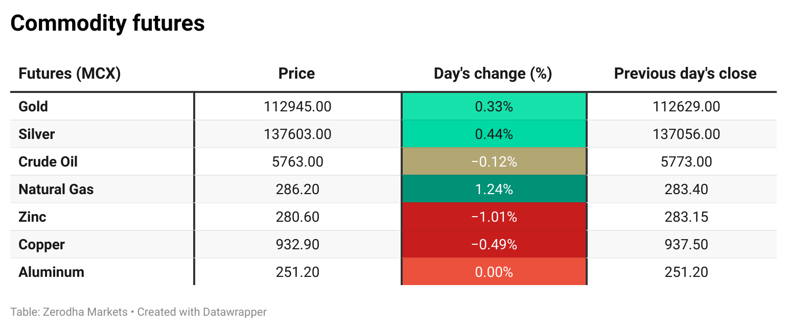Image resolution: width=787 pixels, height=329 pixels.
Task: Click the Copper row label
Action: click(41, 244)
